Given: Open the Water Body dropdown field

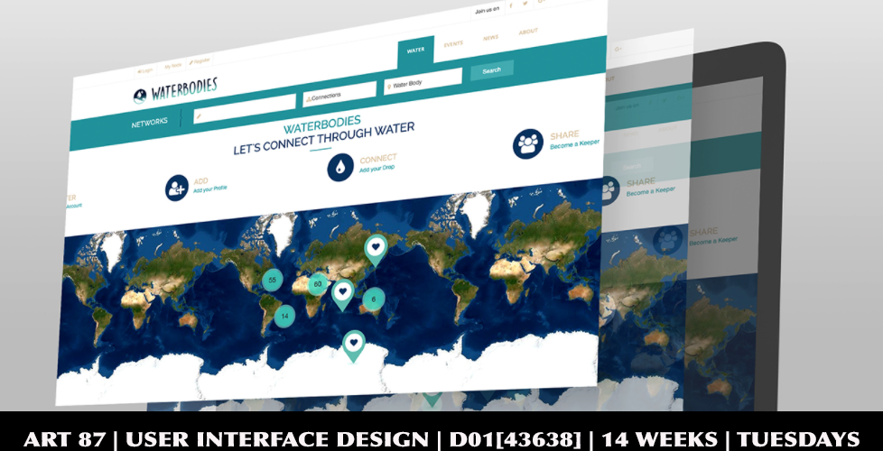Looking at the screenshot, I should pyautogui.click(x=420, y=84).
